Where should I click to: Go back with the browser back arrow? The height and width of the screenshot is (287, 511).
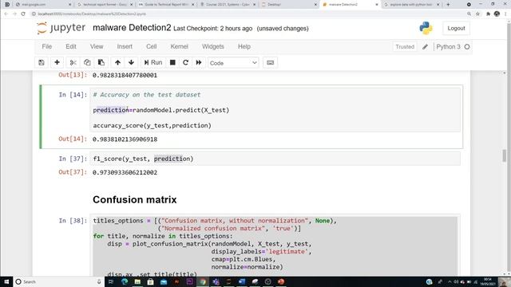pyautogui.click(x=6, y=14)
